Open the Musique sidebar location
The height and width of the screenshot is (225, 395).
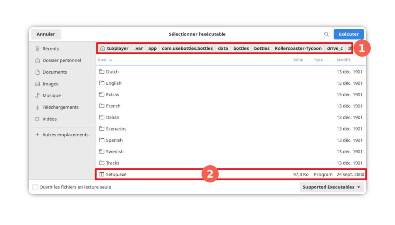pos(51,96)
